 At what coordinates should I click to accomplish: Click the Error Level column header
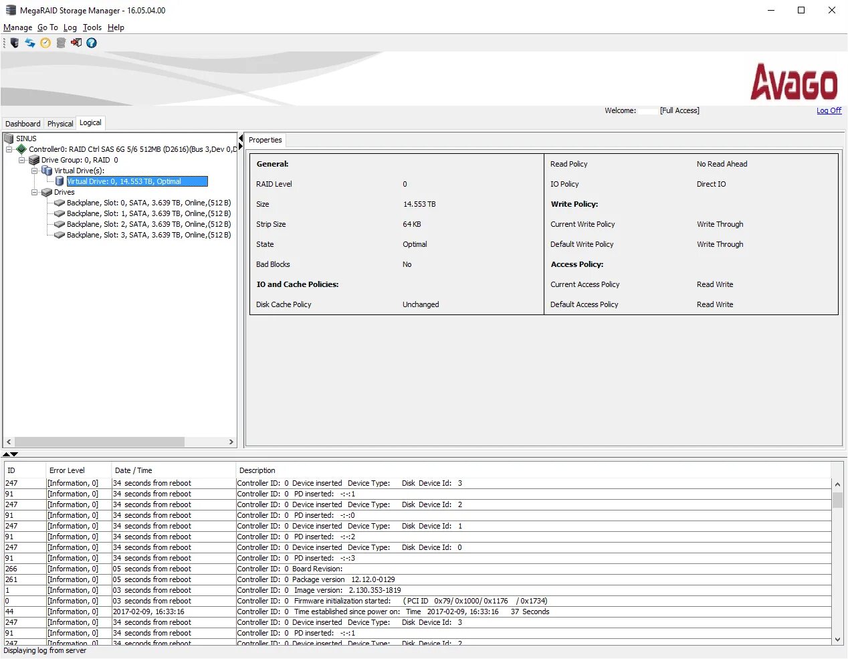[x=79, y=470]
